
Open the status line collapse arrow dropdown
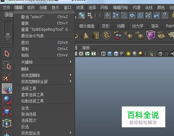pyautogui.click(x=100, y=15)
